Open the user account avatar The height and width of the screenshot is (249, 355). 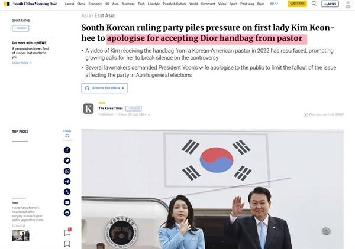(348, 5)
